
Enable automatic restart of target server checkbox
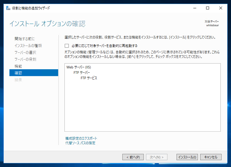pyautogui.click(x=67, y=46)
